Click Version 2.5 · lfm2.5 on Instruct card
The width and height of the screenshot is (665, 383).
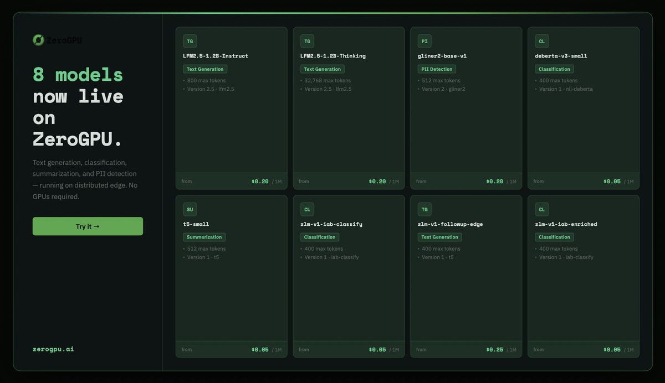coord(211,89)
